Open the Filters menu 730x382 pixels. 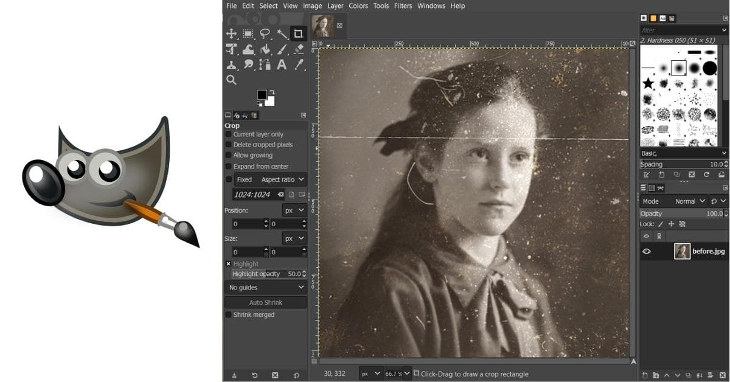pos(403,6)
